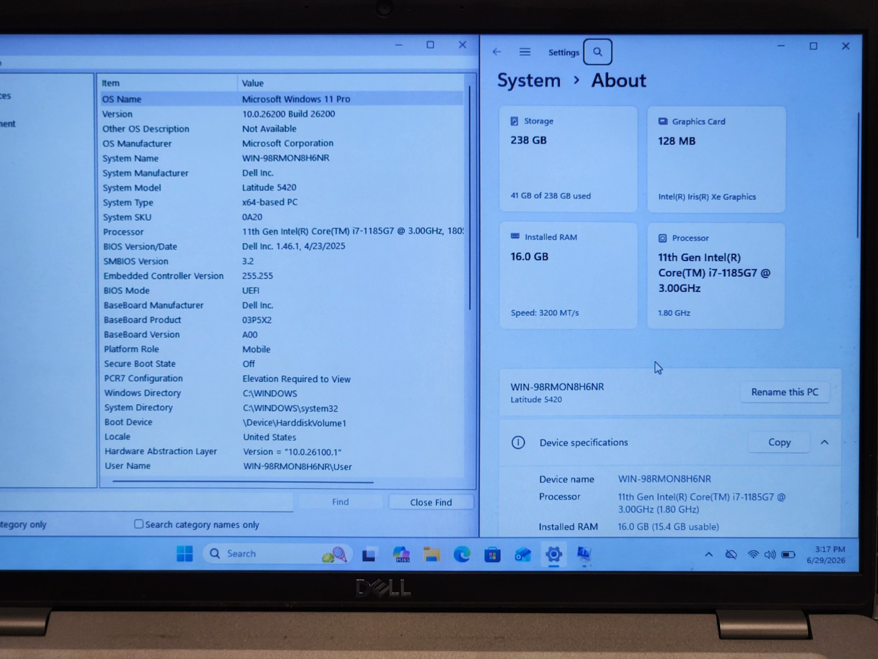Click the System Information taskbar icon
878x659 pixels.
tap(584, 555)
